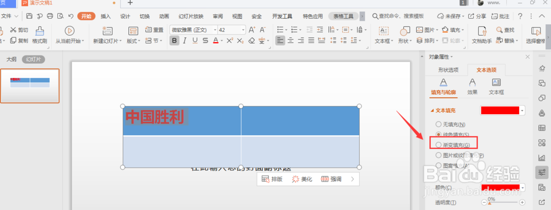The height and width of the screenshot is (210, 551).
Task: Click the Cut (剪切) scissors icon
Action: click(x=13, y=30)
